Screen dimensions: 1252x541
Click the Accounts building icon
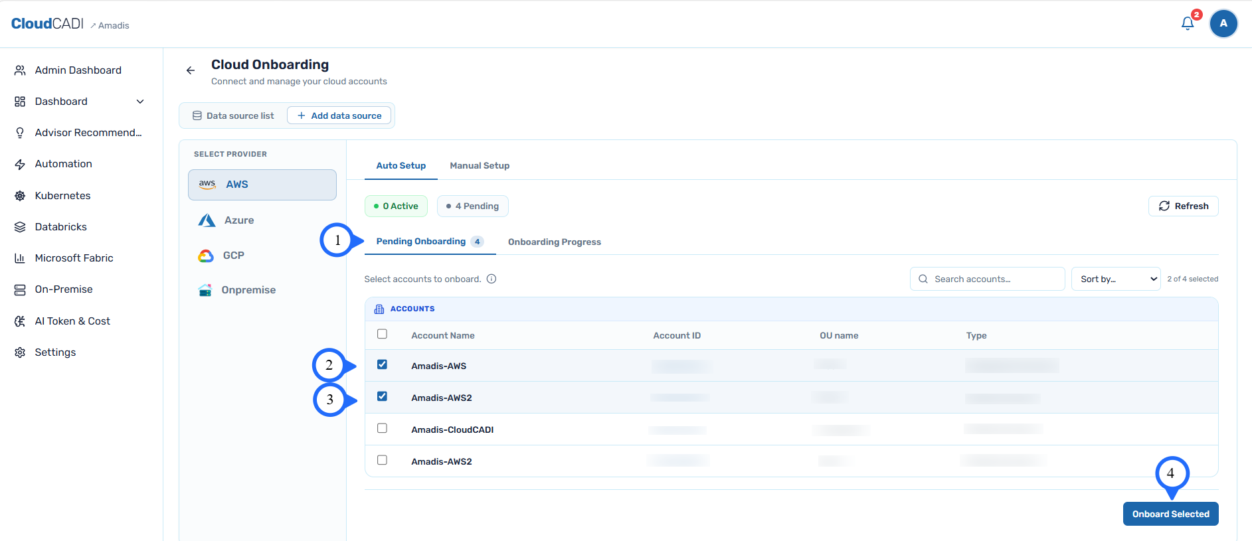point(379,309)
